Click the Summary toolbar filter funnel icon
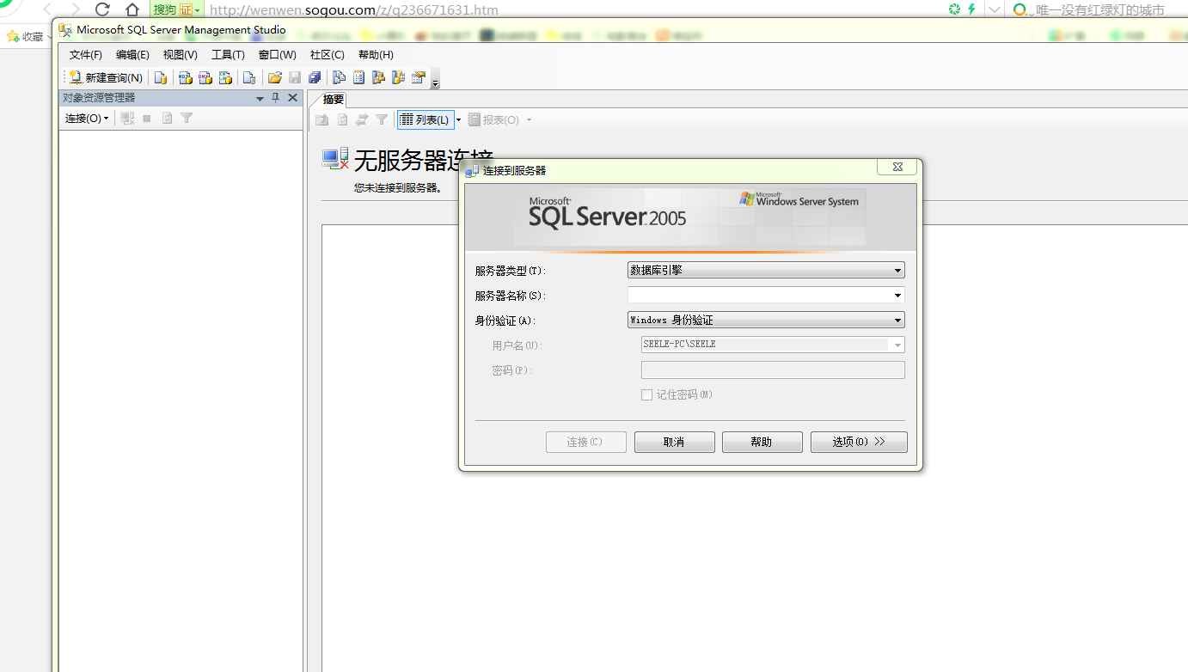 coord(382,120)
